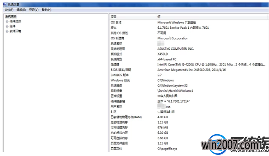Sort by the 值 column header
Viewport: 269px width, 156px height.
tap(212, 17)
